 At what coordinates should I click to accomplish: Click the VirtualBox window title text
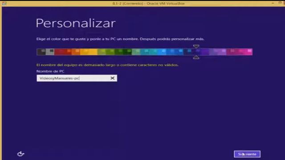click(x=148, y=4)
